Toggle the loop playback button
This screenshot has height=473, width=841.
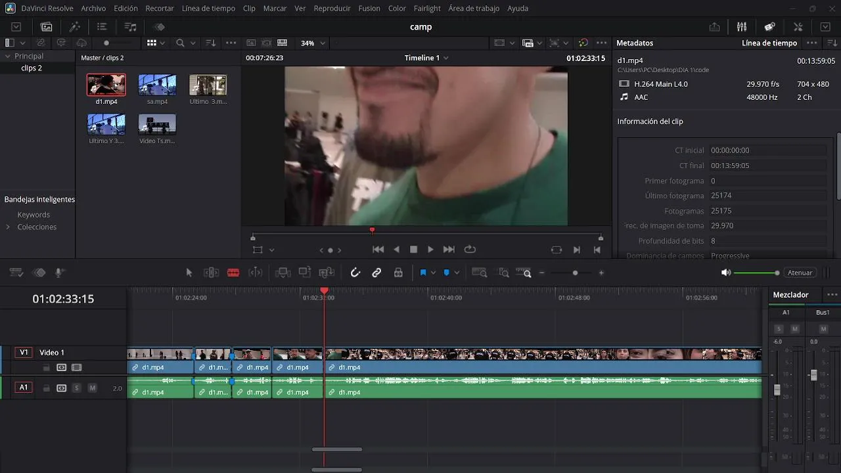(x=470, y=250)
